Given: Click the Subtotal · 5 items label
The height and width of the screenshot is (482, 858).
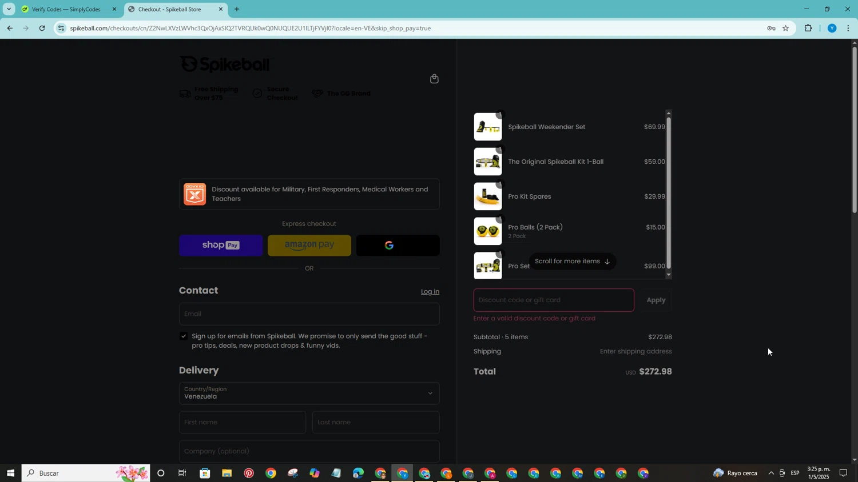Looking at the screenshot, I should pyautogui.click(x=500, y=337).
